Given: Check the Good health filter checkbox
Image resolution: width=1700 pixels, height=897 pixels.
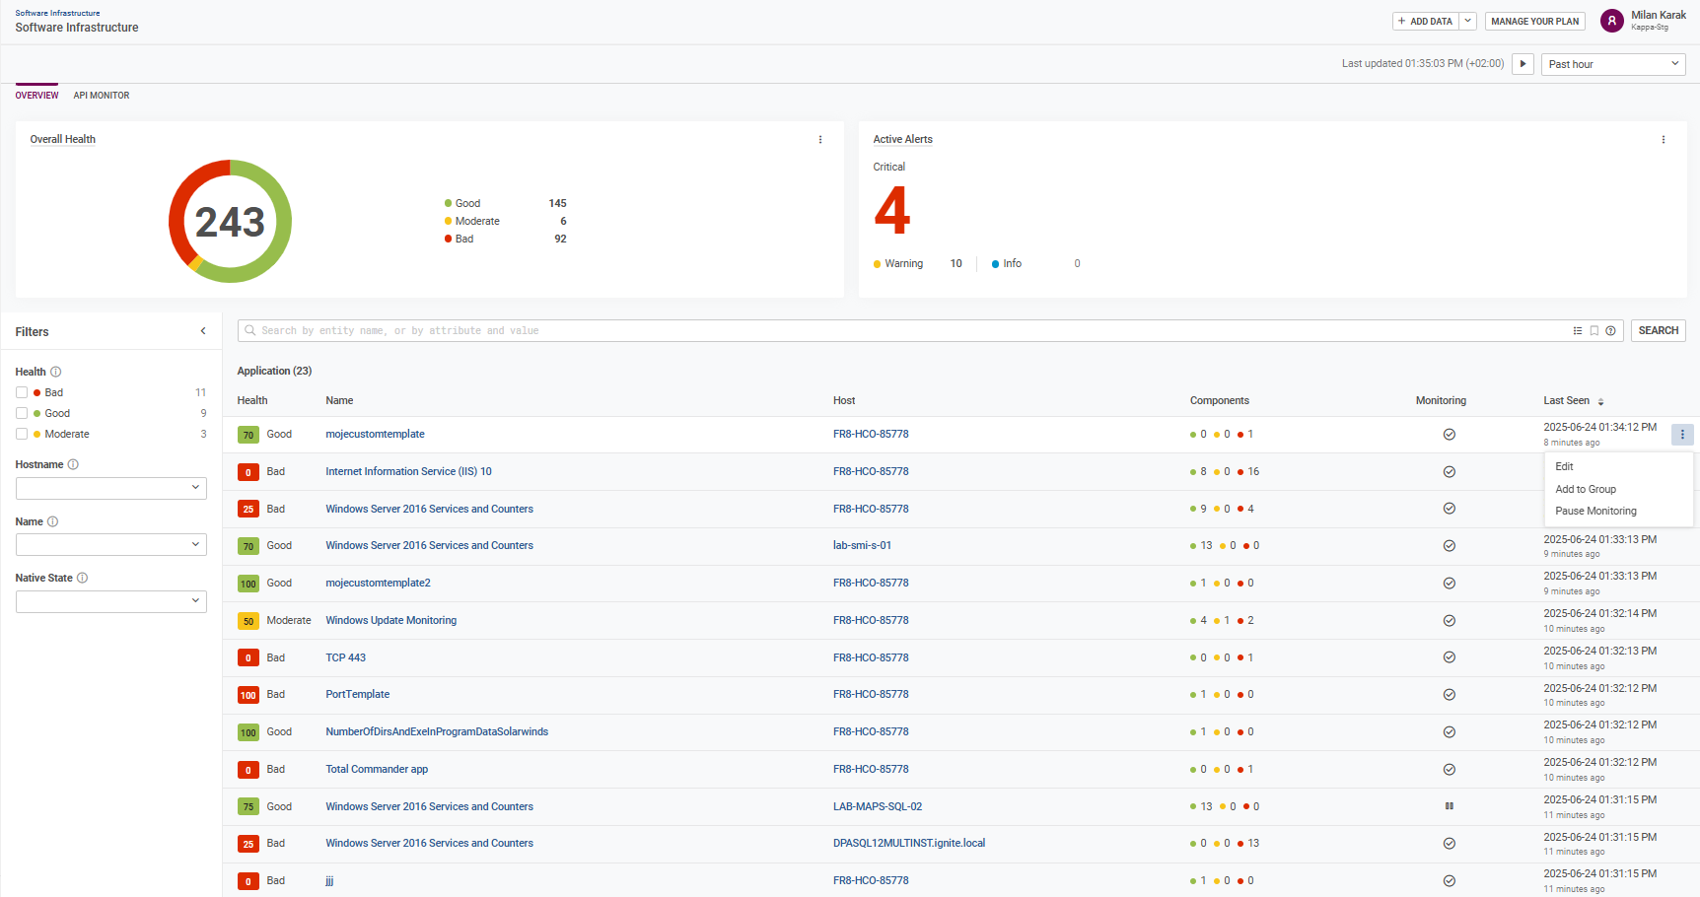Looking at the screenshot, I should coord(22,413).
